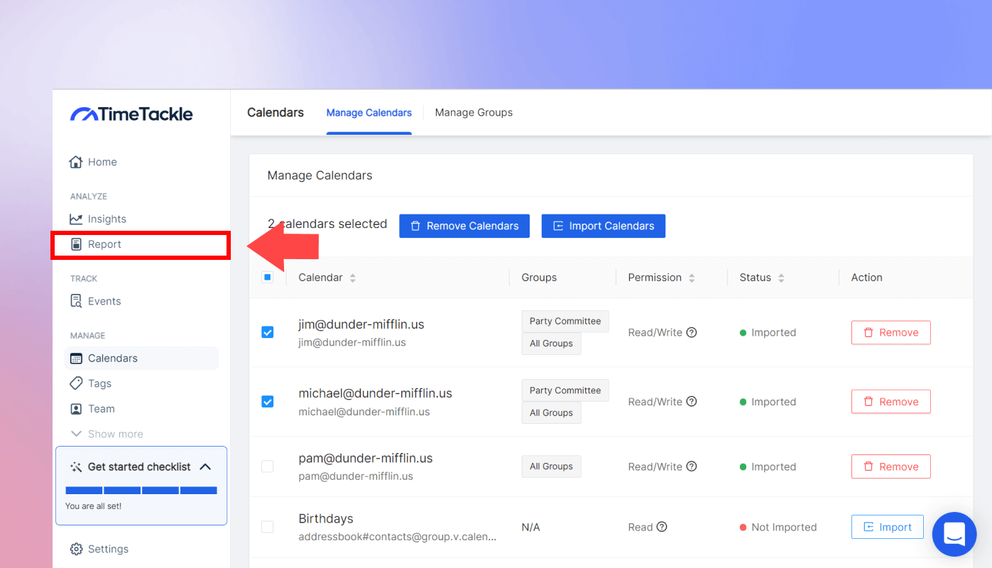Click the Action column header
Viewport: 992px width, 568px height.
pos(867,278)
